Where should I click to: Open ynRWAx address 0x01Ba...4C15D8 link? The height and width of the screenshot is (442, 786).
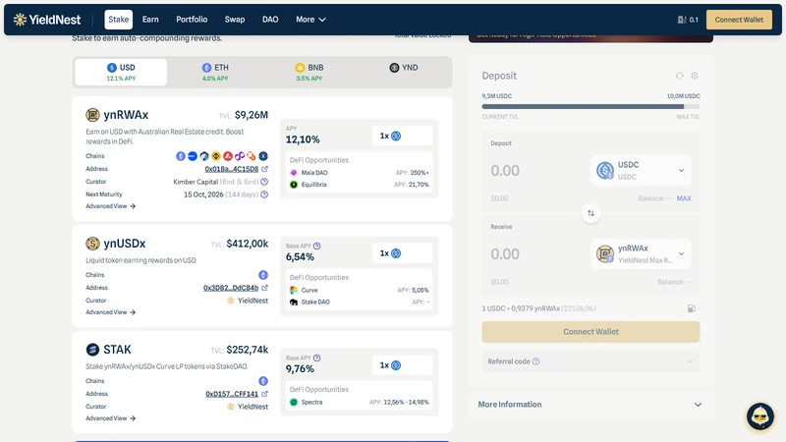[x=232, y=169]
